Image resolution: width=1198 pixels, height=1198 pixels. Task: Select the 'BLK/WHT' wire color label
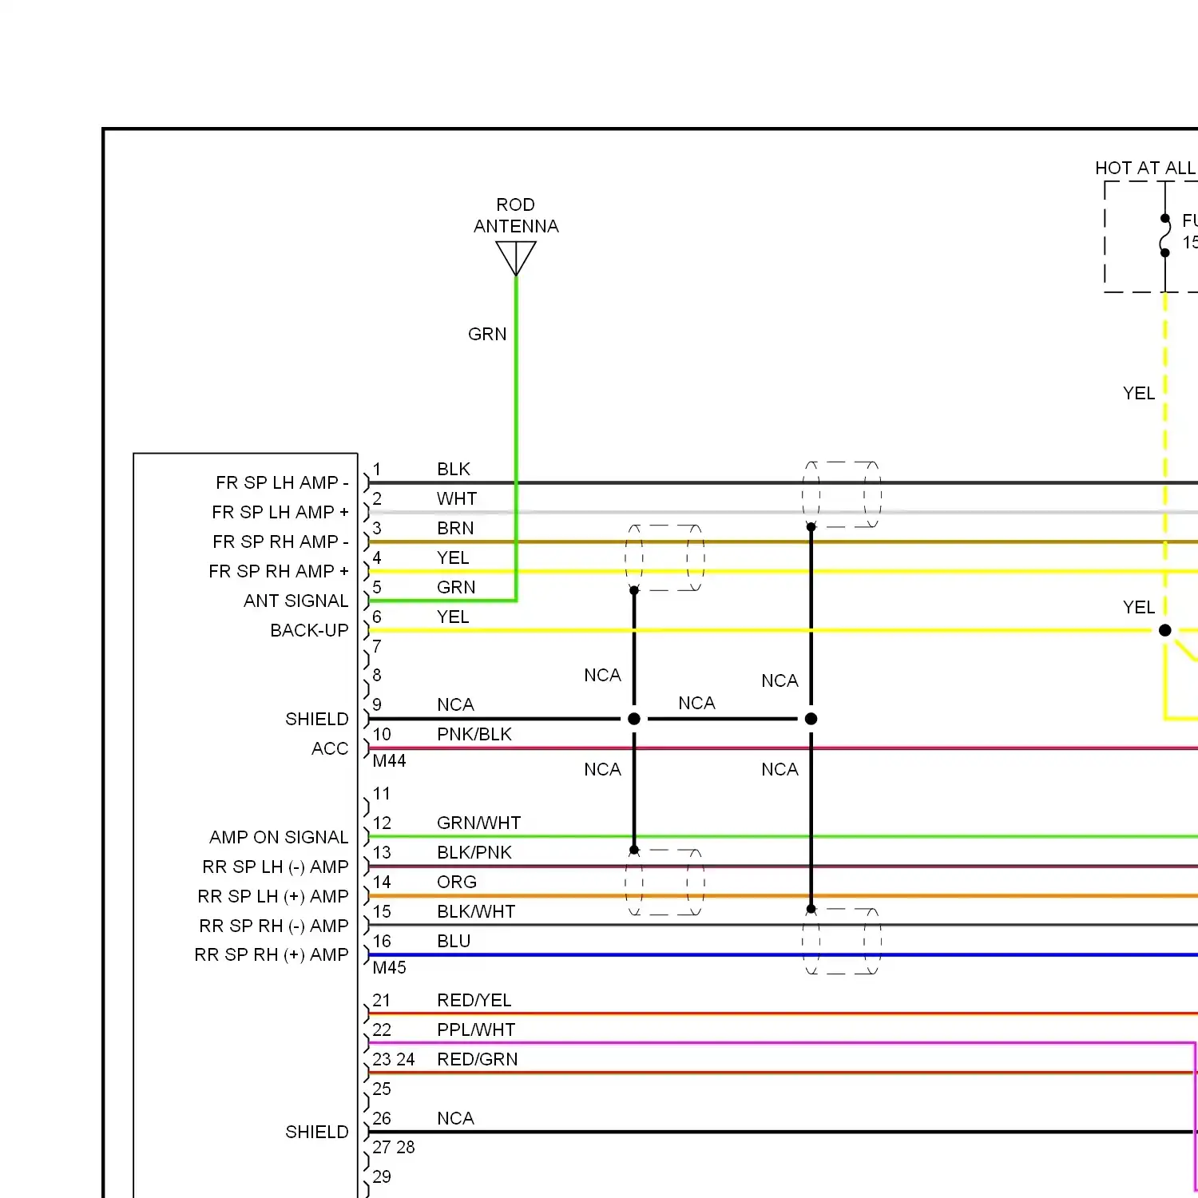click(x=476, y=911)
